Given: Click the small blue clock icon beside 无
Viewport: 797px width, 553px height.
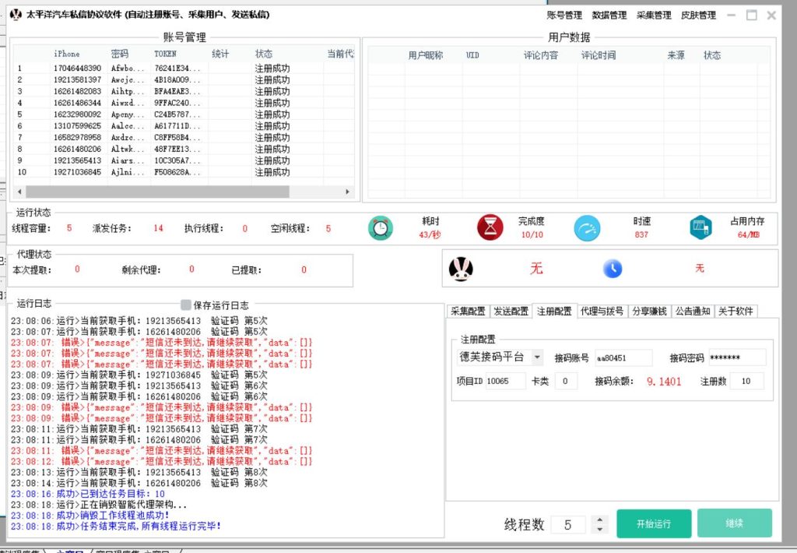Looking at the screenshot, I should (612, 269).
